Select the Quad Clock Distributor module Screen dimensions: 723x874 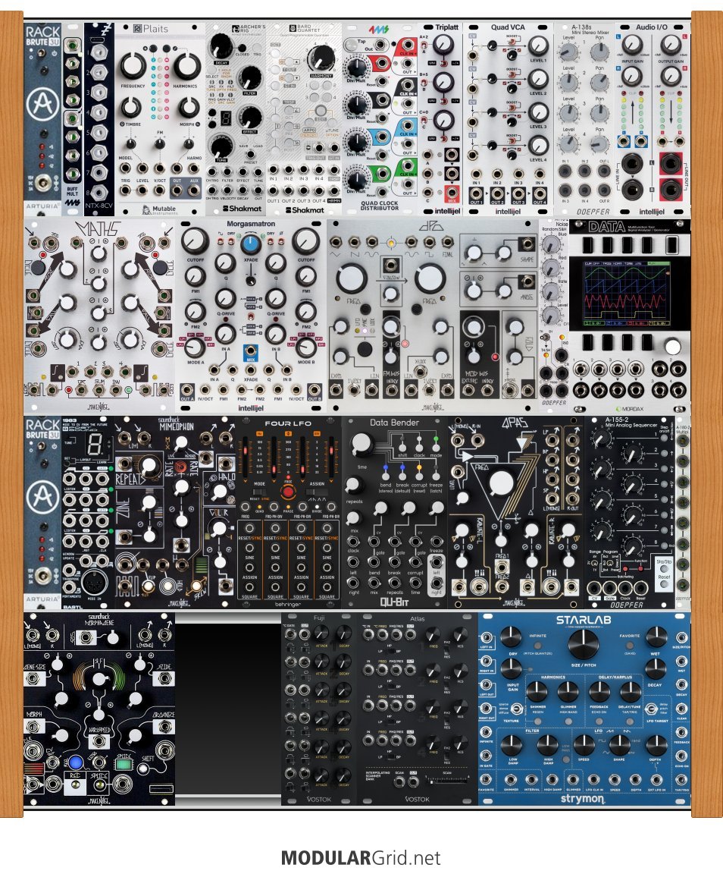[380, 119]
